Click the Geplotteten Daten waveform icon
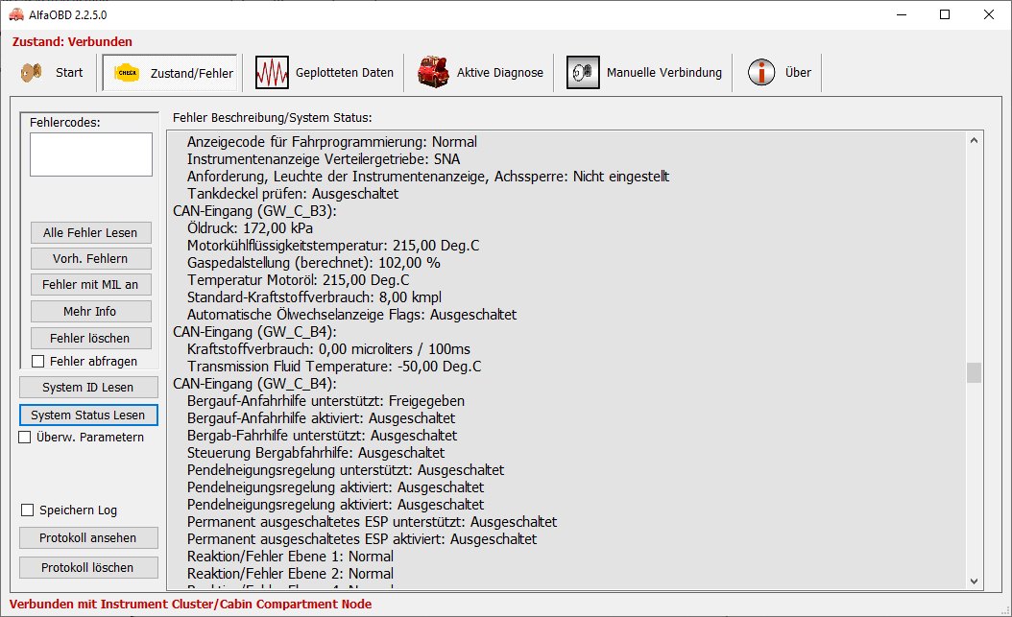This screenshot has width=1012, height=617. (272, 73)
